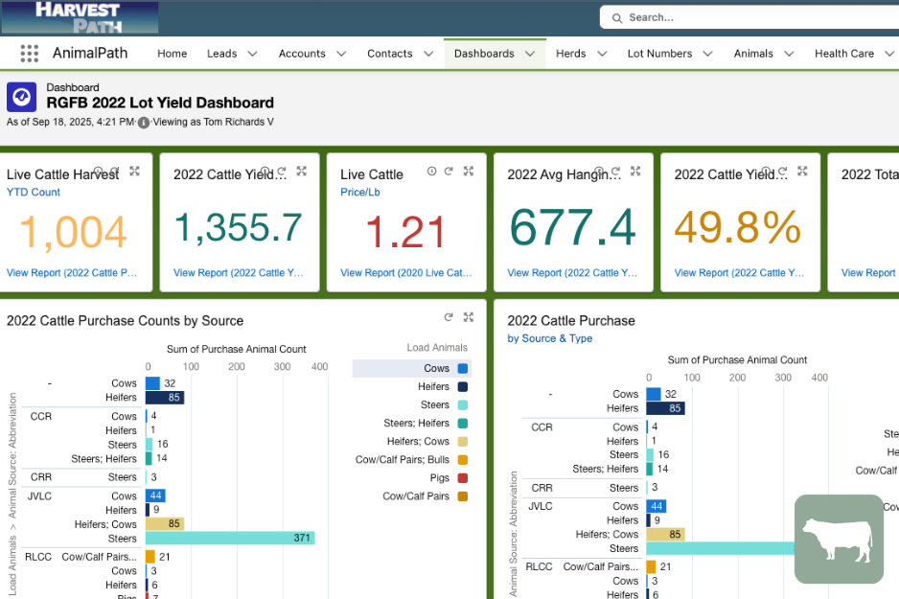Select the Dashboards tab
The width and height of the screenshot is (899, 599).
pos(484,54)
